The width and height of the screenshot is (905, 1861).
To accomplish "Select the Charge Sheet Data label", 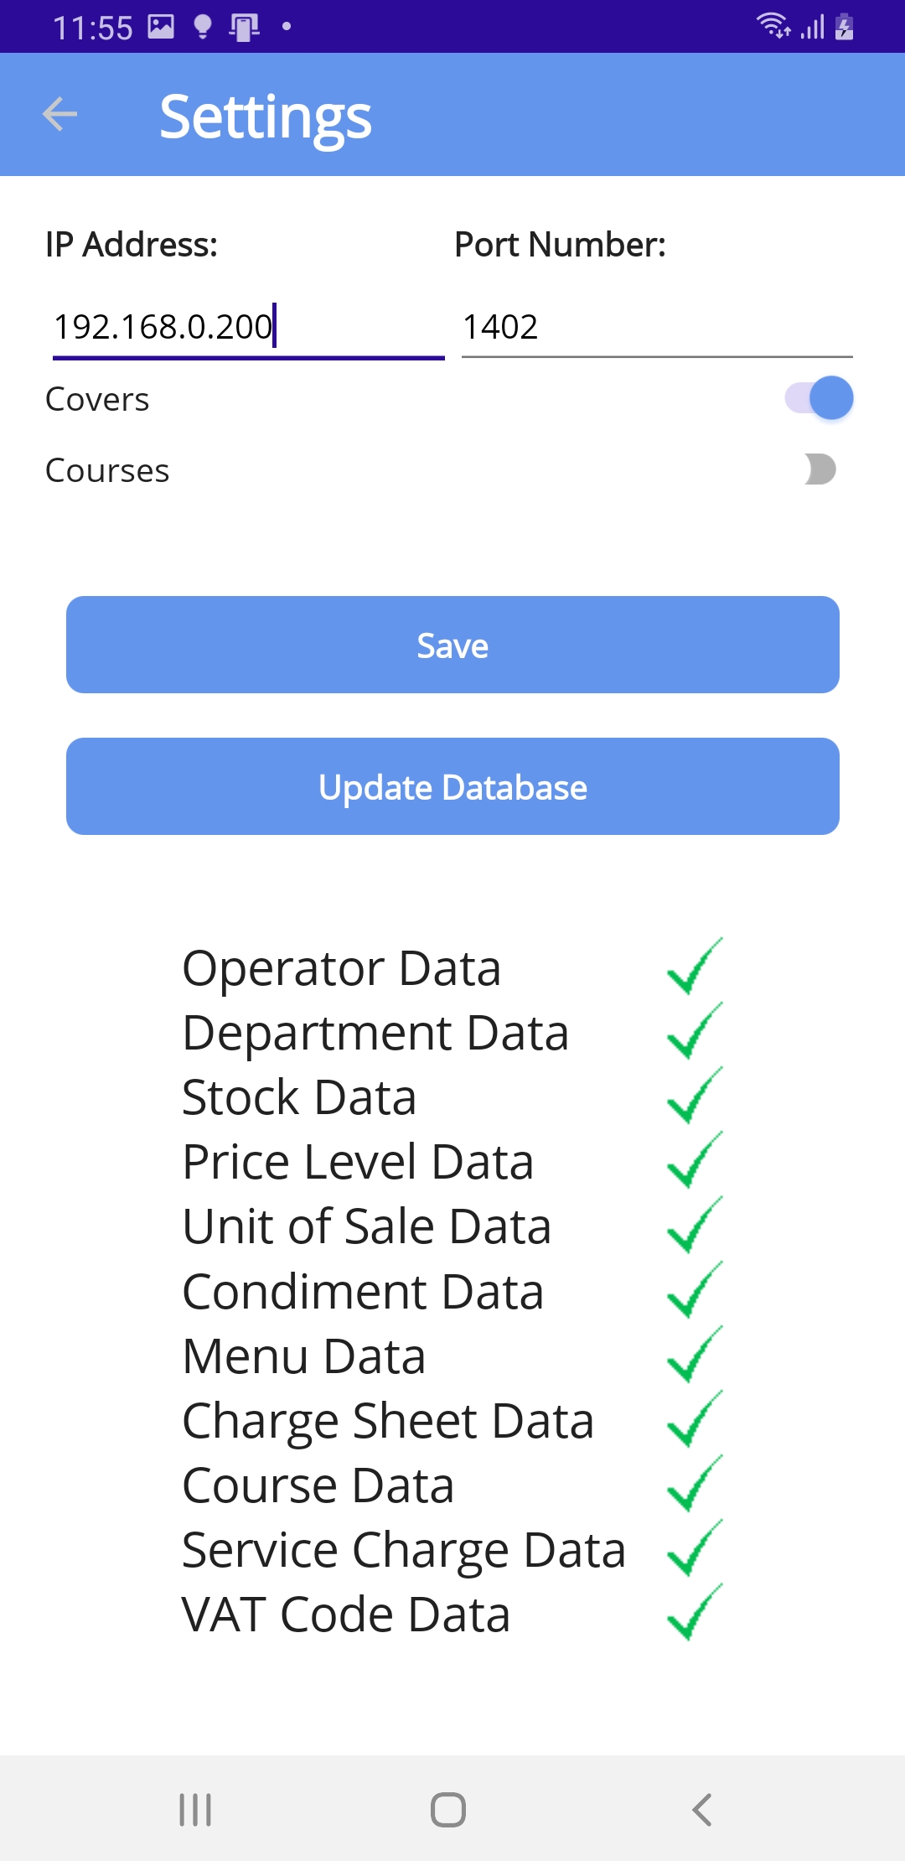I will pyautogui.click(x=388, y=1420).
